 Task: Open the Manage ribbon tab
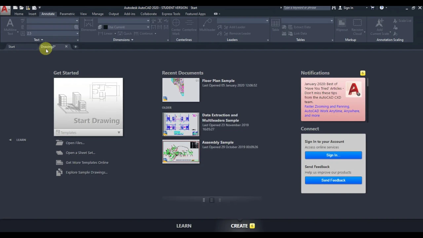(x=97, y=14)
